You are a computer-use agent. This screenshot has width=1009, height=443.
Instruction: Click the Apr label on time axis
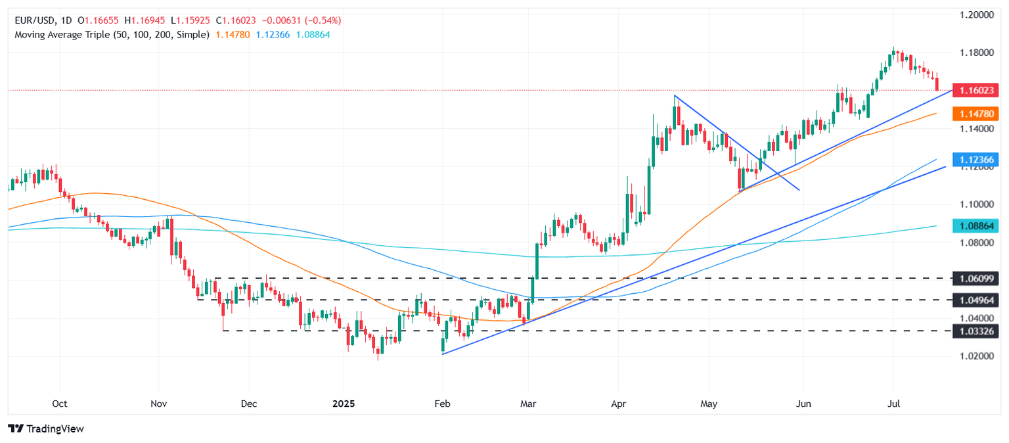619,403
